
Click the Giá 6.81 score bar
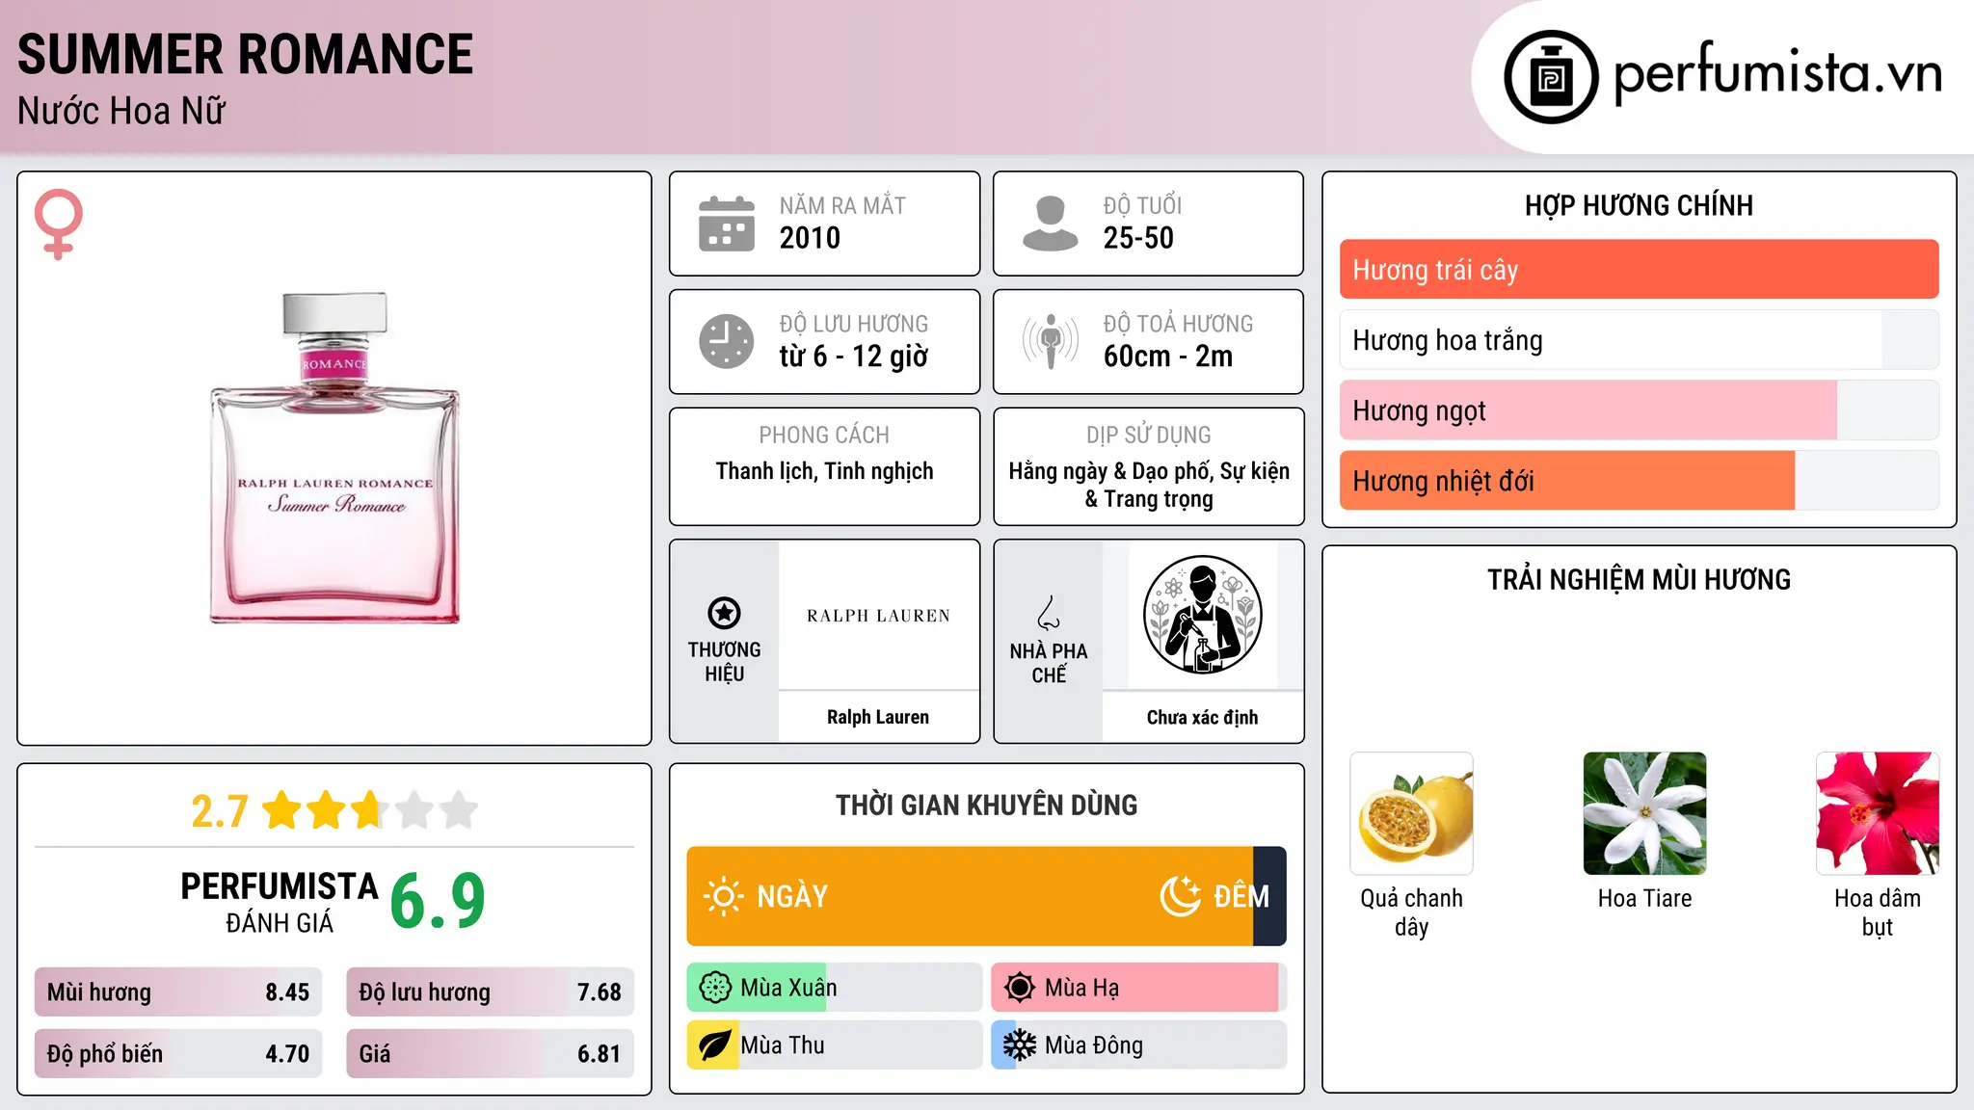(490, 1054)
